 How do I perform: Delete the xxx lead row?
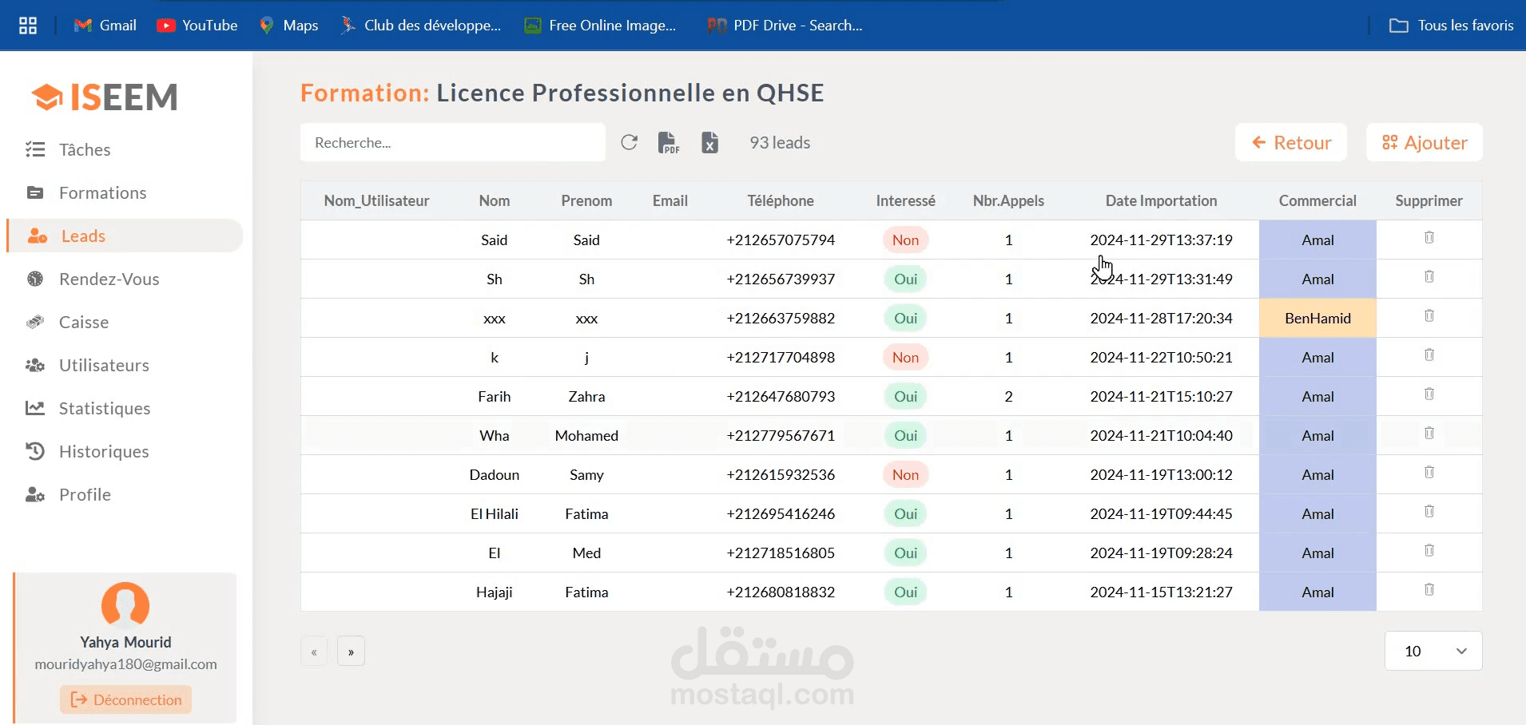click(x=1429, y=315)
